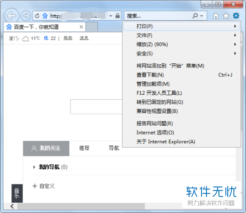Expand the search provider dropdown arrow
246x213 pixels.
(x=202, y=16)
